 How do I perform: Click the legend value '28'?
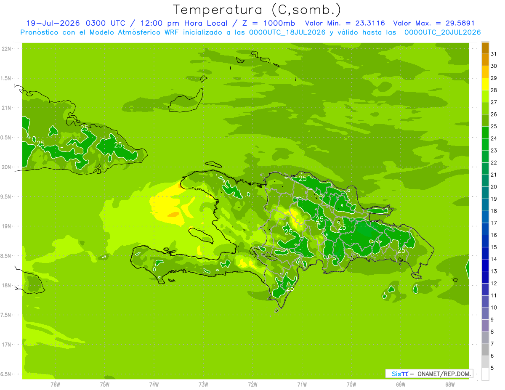494,90
